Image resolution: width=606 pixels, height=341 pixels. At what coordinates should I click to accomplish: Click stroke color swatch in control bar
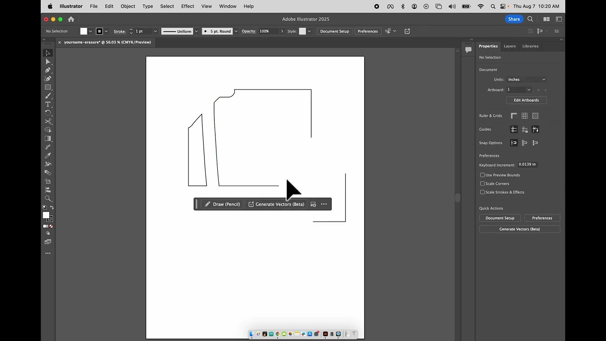coord(99,31)
